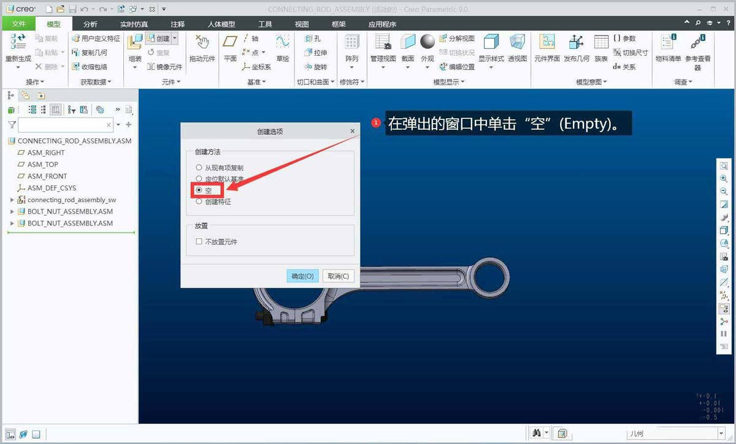Expand the Datum (基准) group menu

click(x=256, y=82)
